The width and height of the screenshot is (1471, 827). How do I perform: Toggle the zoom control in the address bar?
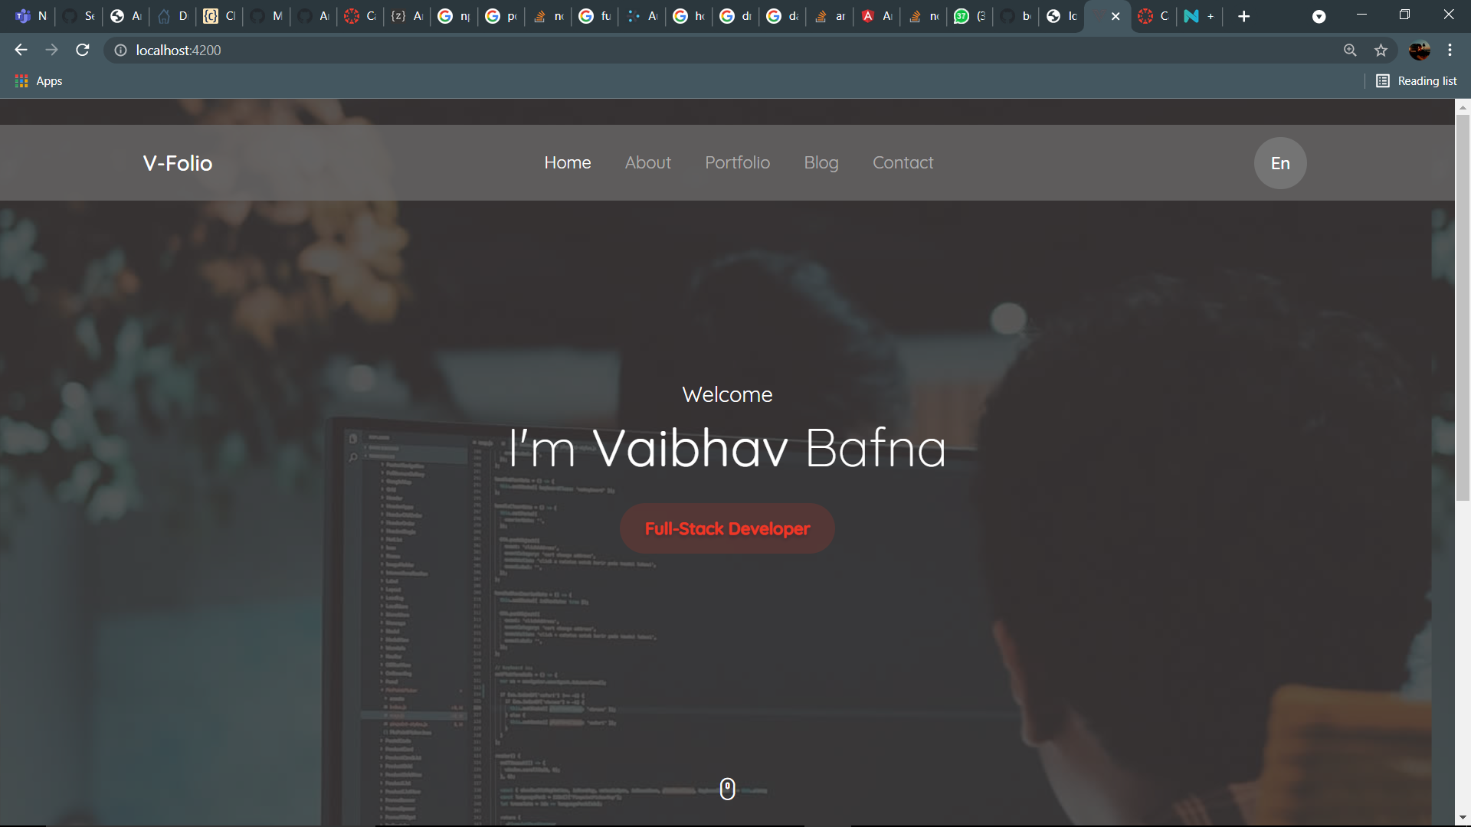tap(1350, 50)
